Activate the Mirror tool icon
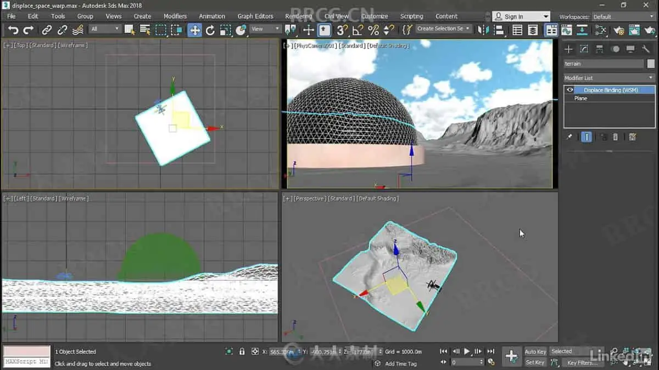Screen dimensions: 659x370 [x=483, y=30]
